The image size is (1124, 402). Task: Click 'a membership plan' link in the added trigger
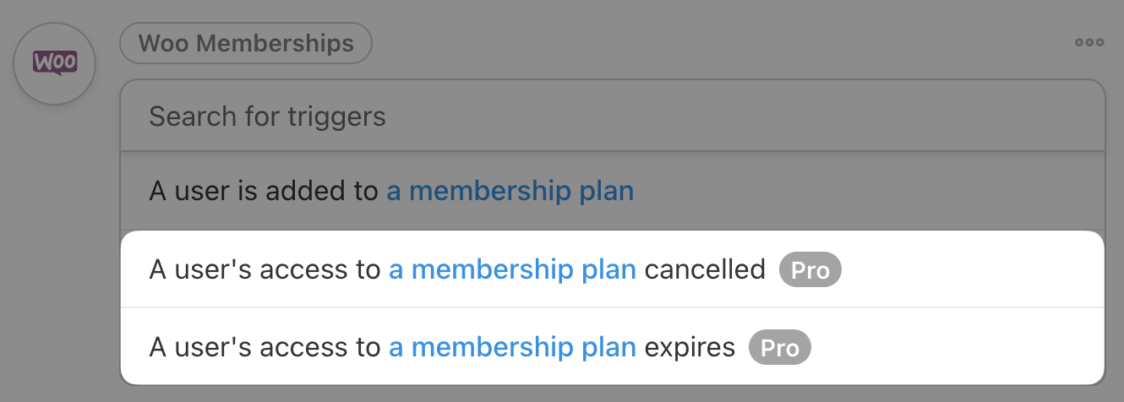[x=510, y=192]
